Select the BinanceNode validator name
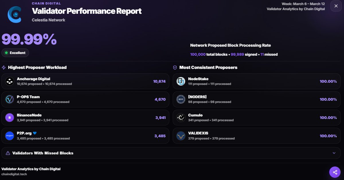This screenshot has width=344, height=180. (x=29, y=115)
